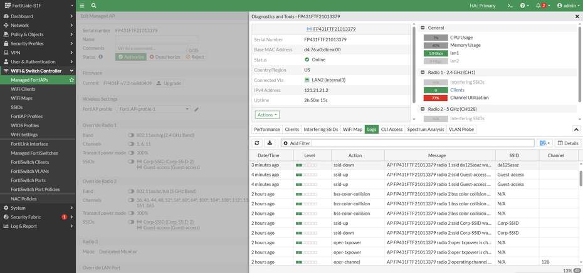Click the Security Fabric icon
The width and height of the screenshot is (583, 273).
coord(6,217)
